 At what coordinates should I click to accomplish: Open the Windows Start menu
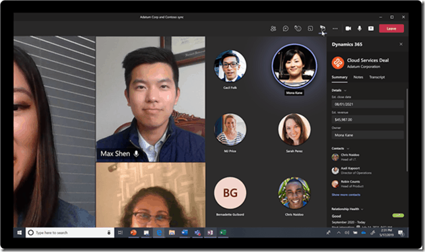click(19, 232)
